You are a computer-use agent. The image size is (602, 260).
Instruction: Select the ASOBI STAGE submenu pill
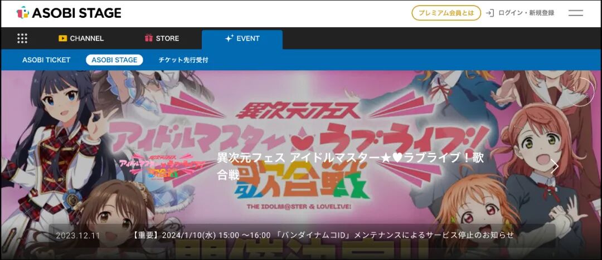pos(114,60)
